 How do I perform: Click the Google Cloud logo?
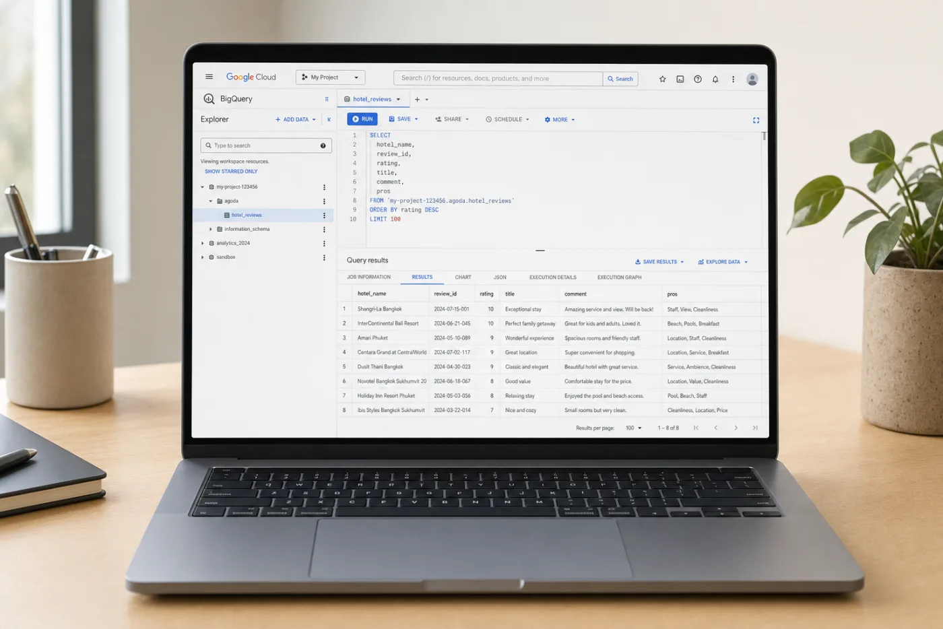point(251,77)
